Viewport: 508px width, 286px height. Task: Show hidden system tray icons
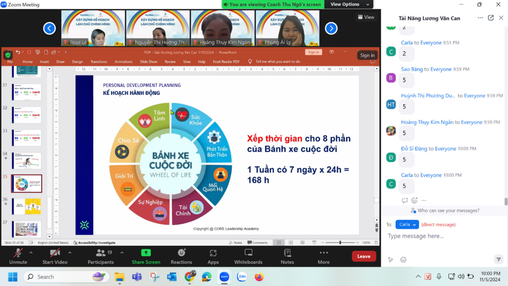pyautogui.click(x=418, y=277)
